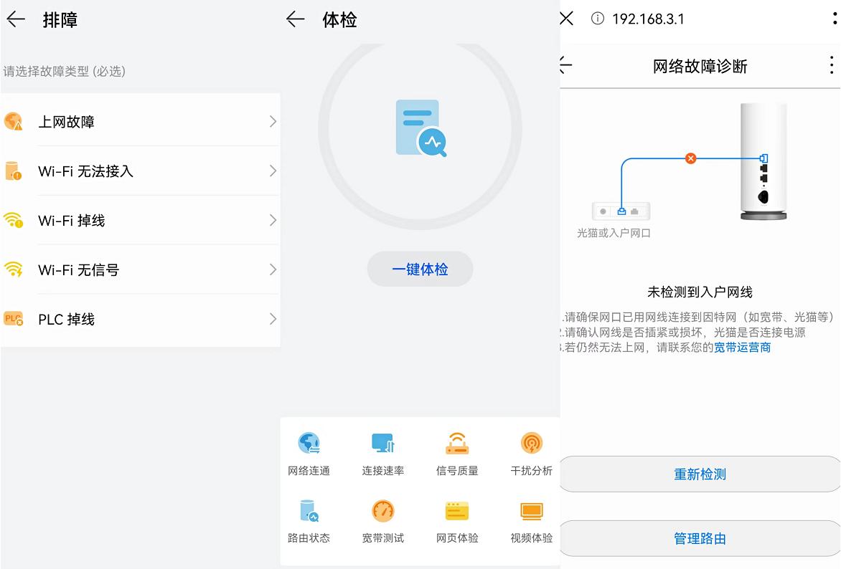Click the 重新检测 retry button

[x=698, y=474]
